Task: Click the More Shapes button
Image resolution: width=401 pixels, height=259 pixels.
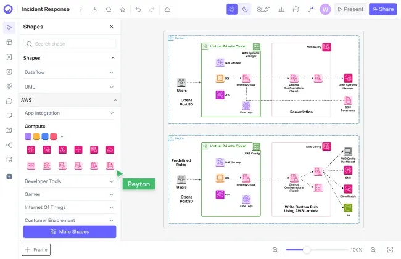Action: pos(70,232)
